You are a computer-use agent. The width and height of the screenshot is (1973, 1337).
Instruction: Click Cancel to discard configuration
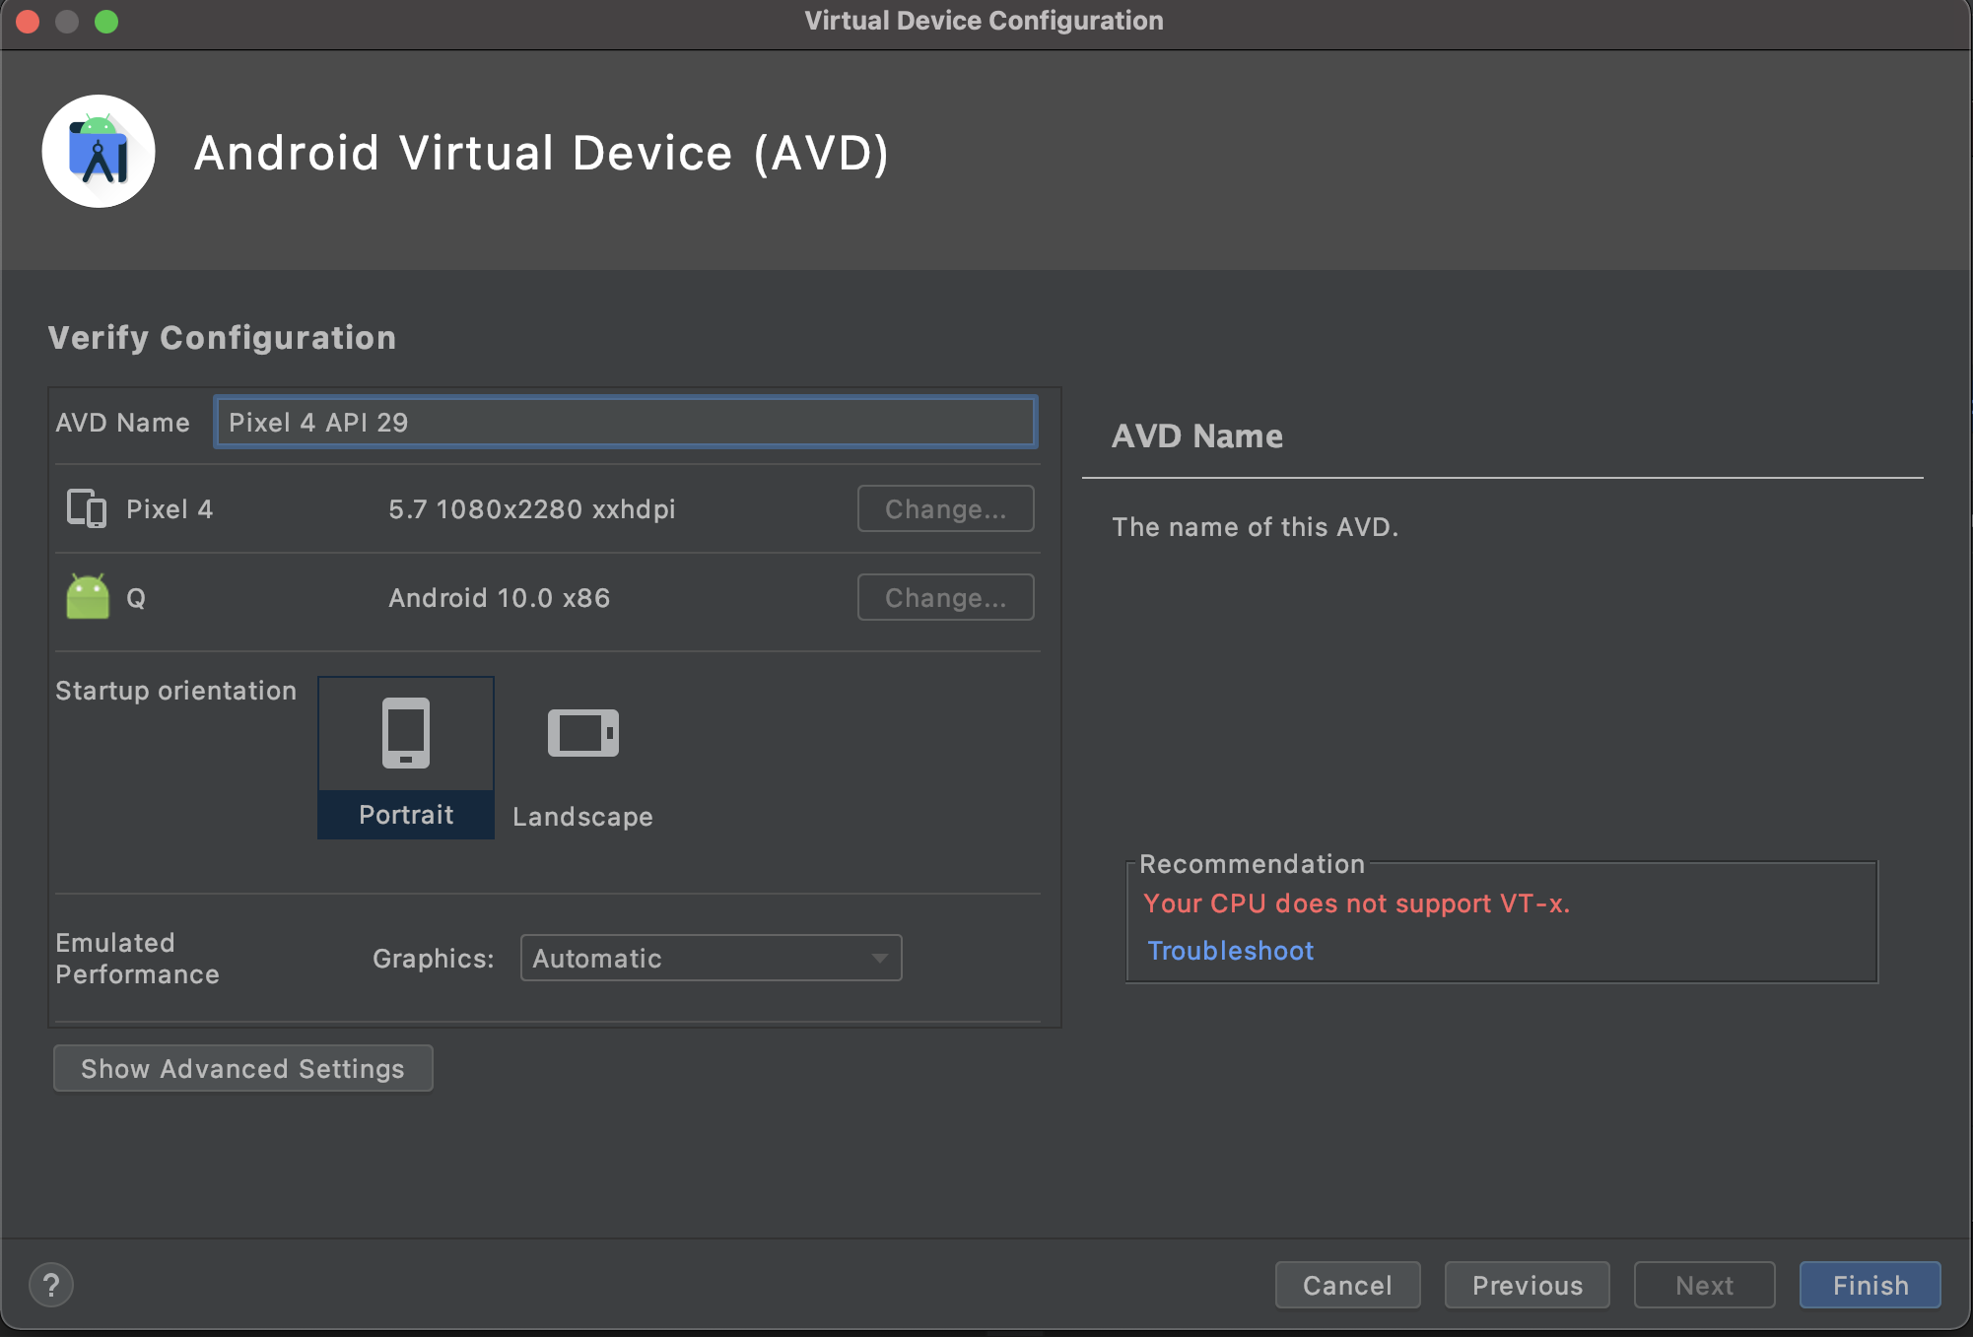[x=1346, y=1285]
